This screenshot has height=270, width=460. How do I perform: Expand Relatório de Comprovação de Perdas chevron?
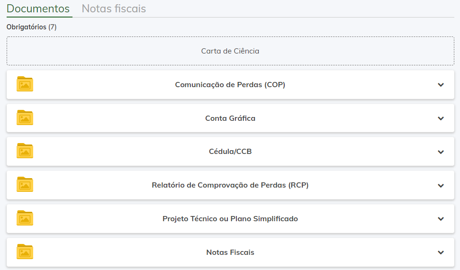pyautogui.click(x=441, y=186)
